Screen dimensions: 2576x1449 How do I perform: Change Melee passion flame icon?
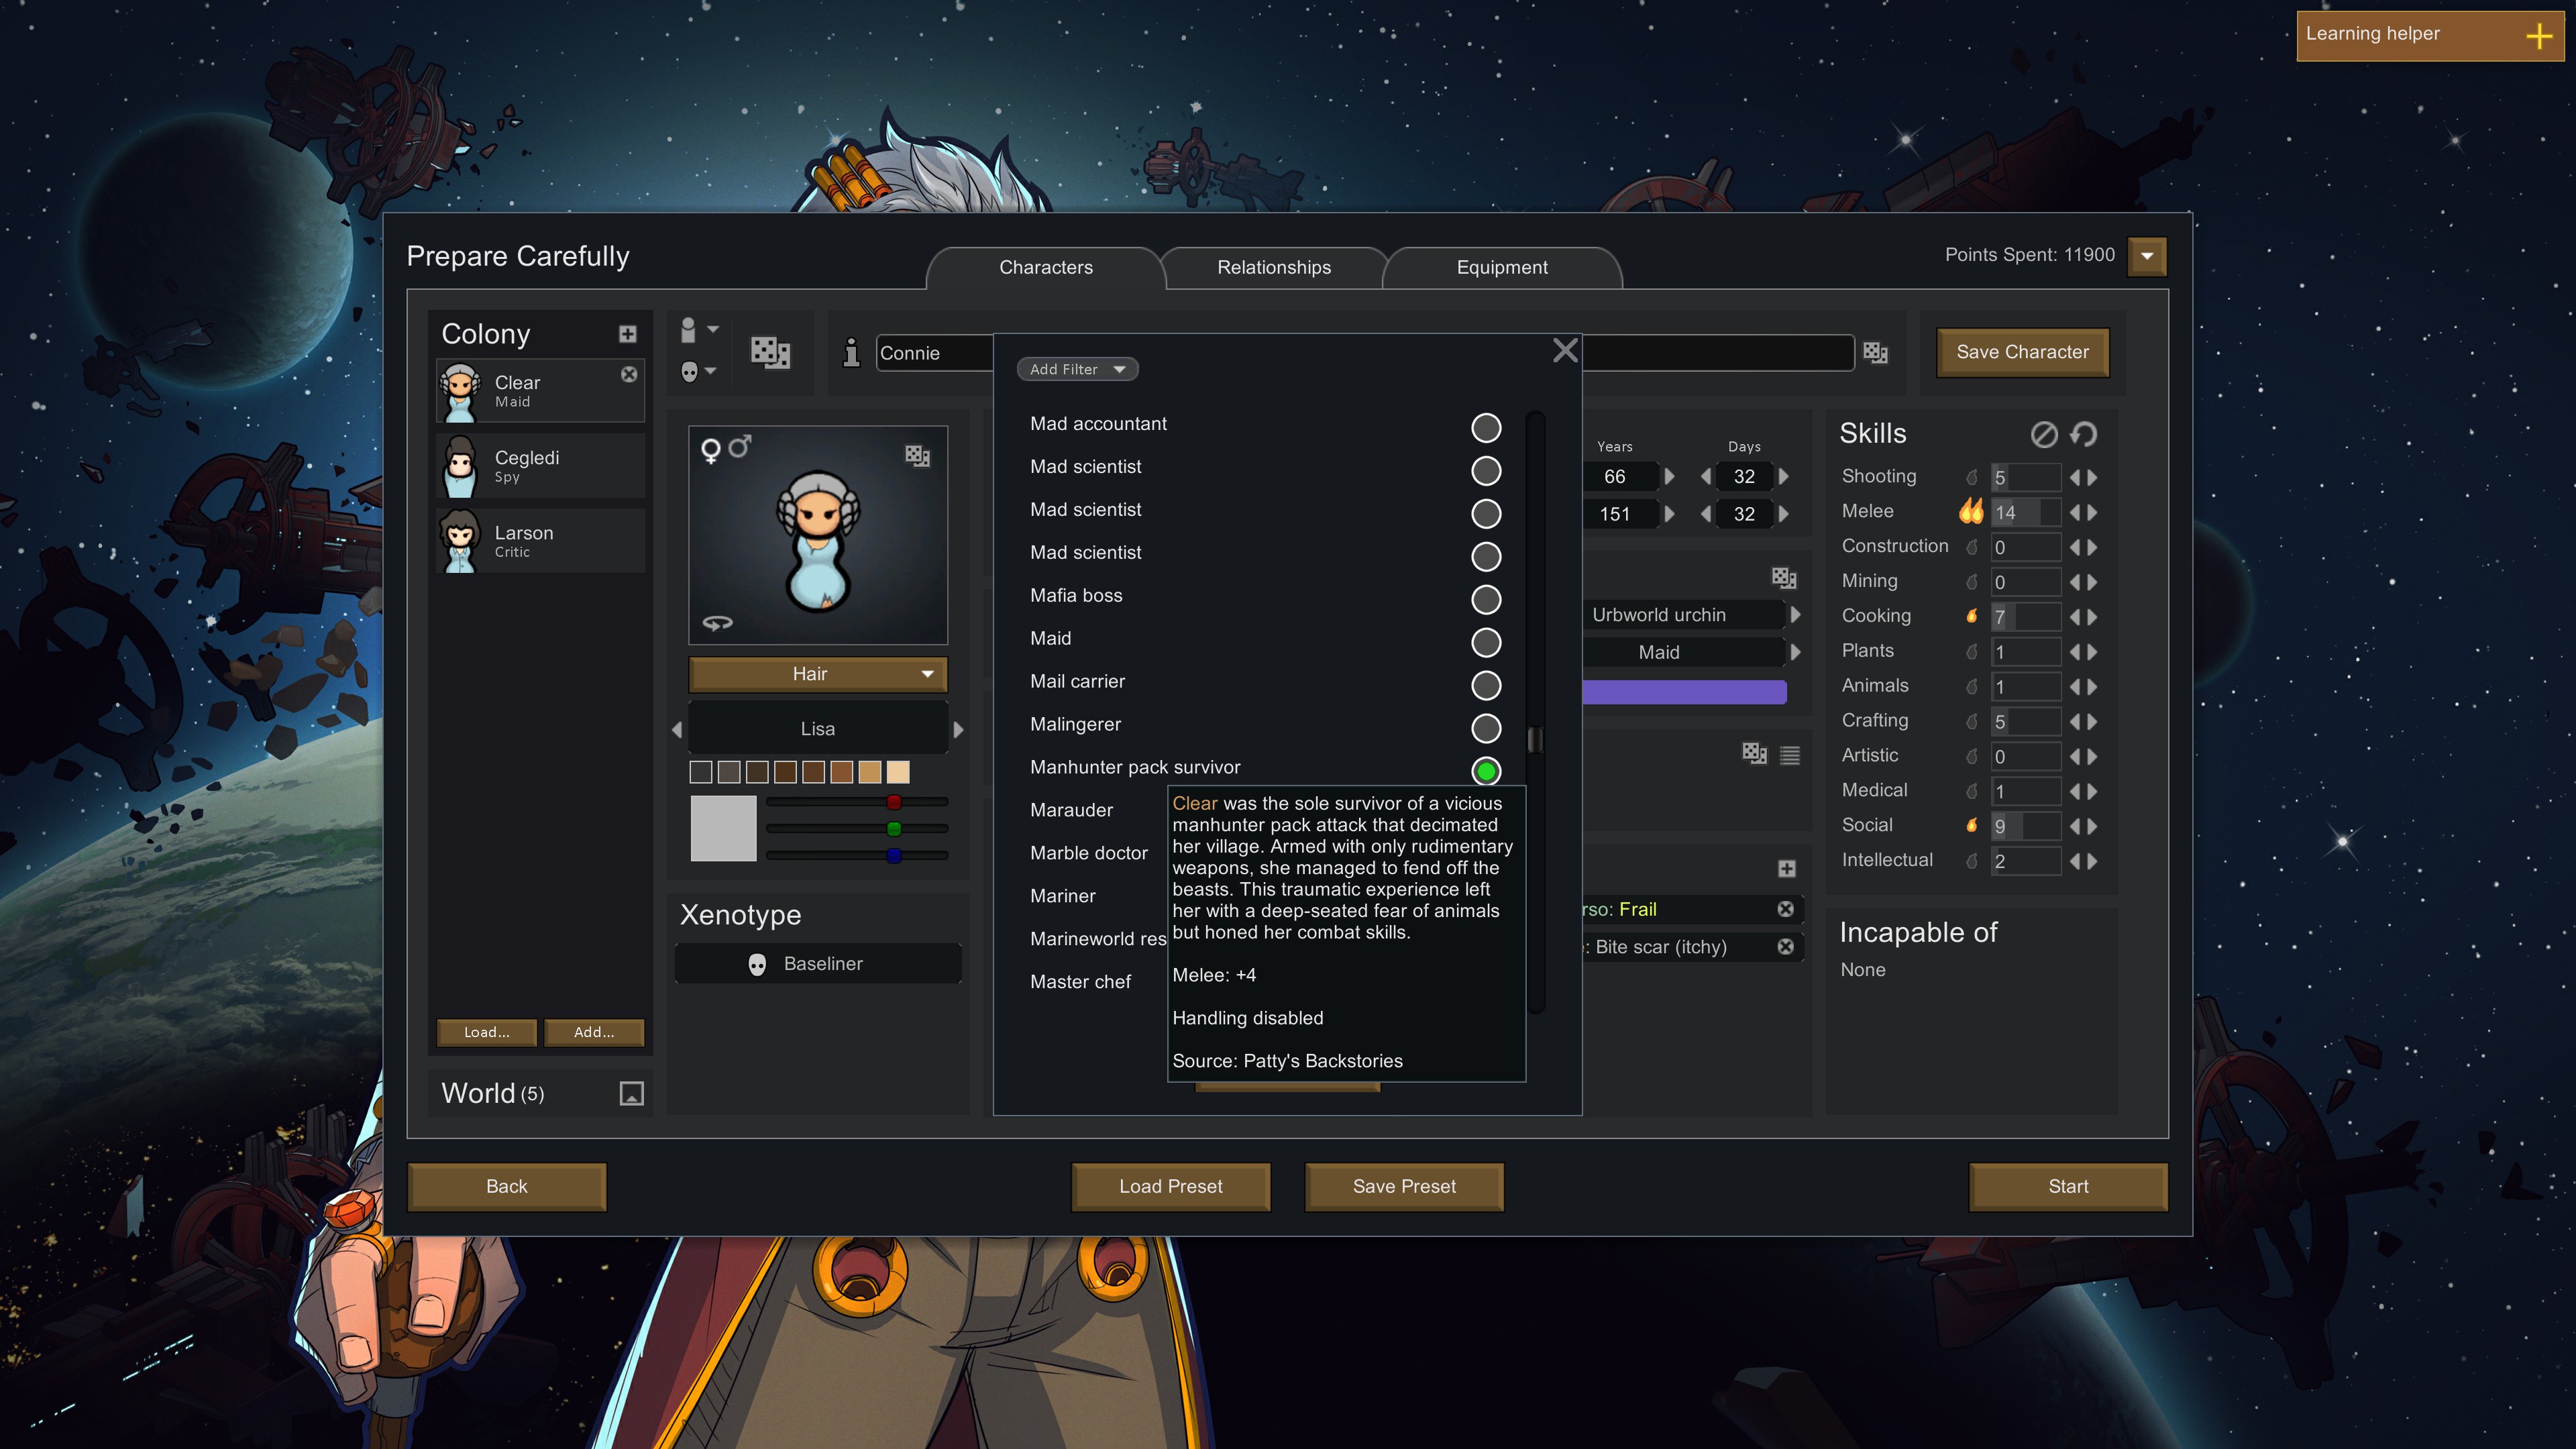tap(1970, 511)
